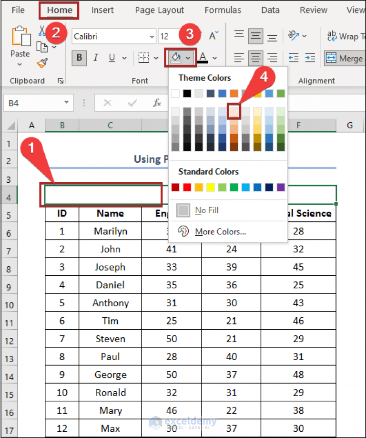Click the cell containing George
The height and width of the screenshot is (438, 366).
tap(110, 375)
